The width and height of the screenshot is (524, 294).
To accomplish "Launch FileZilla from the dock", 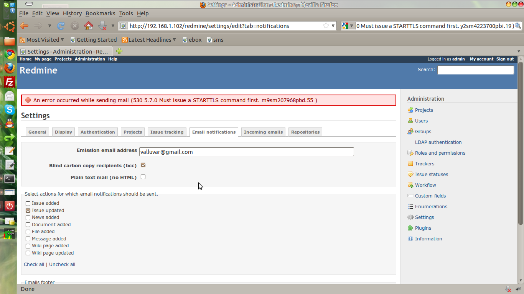I will coord(10,82).
